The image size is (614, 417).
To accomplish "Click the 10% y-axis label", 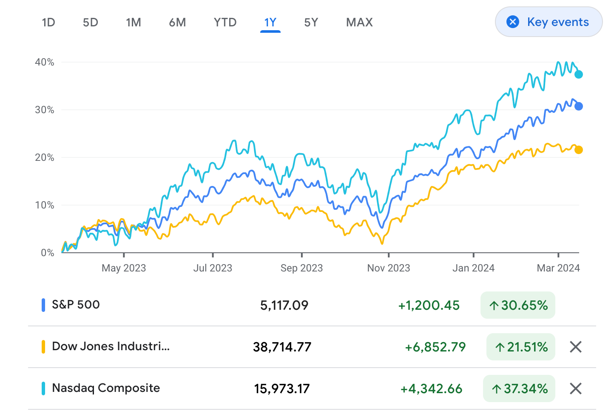I will (45, 205).
